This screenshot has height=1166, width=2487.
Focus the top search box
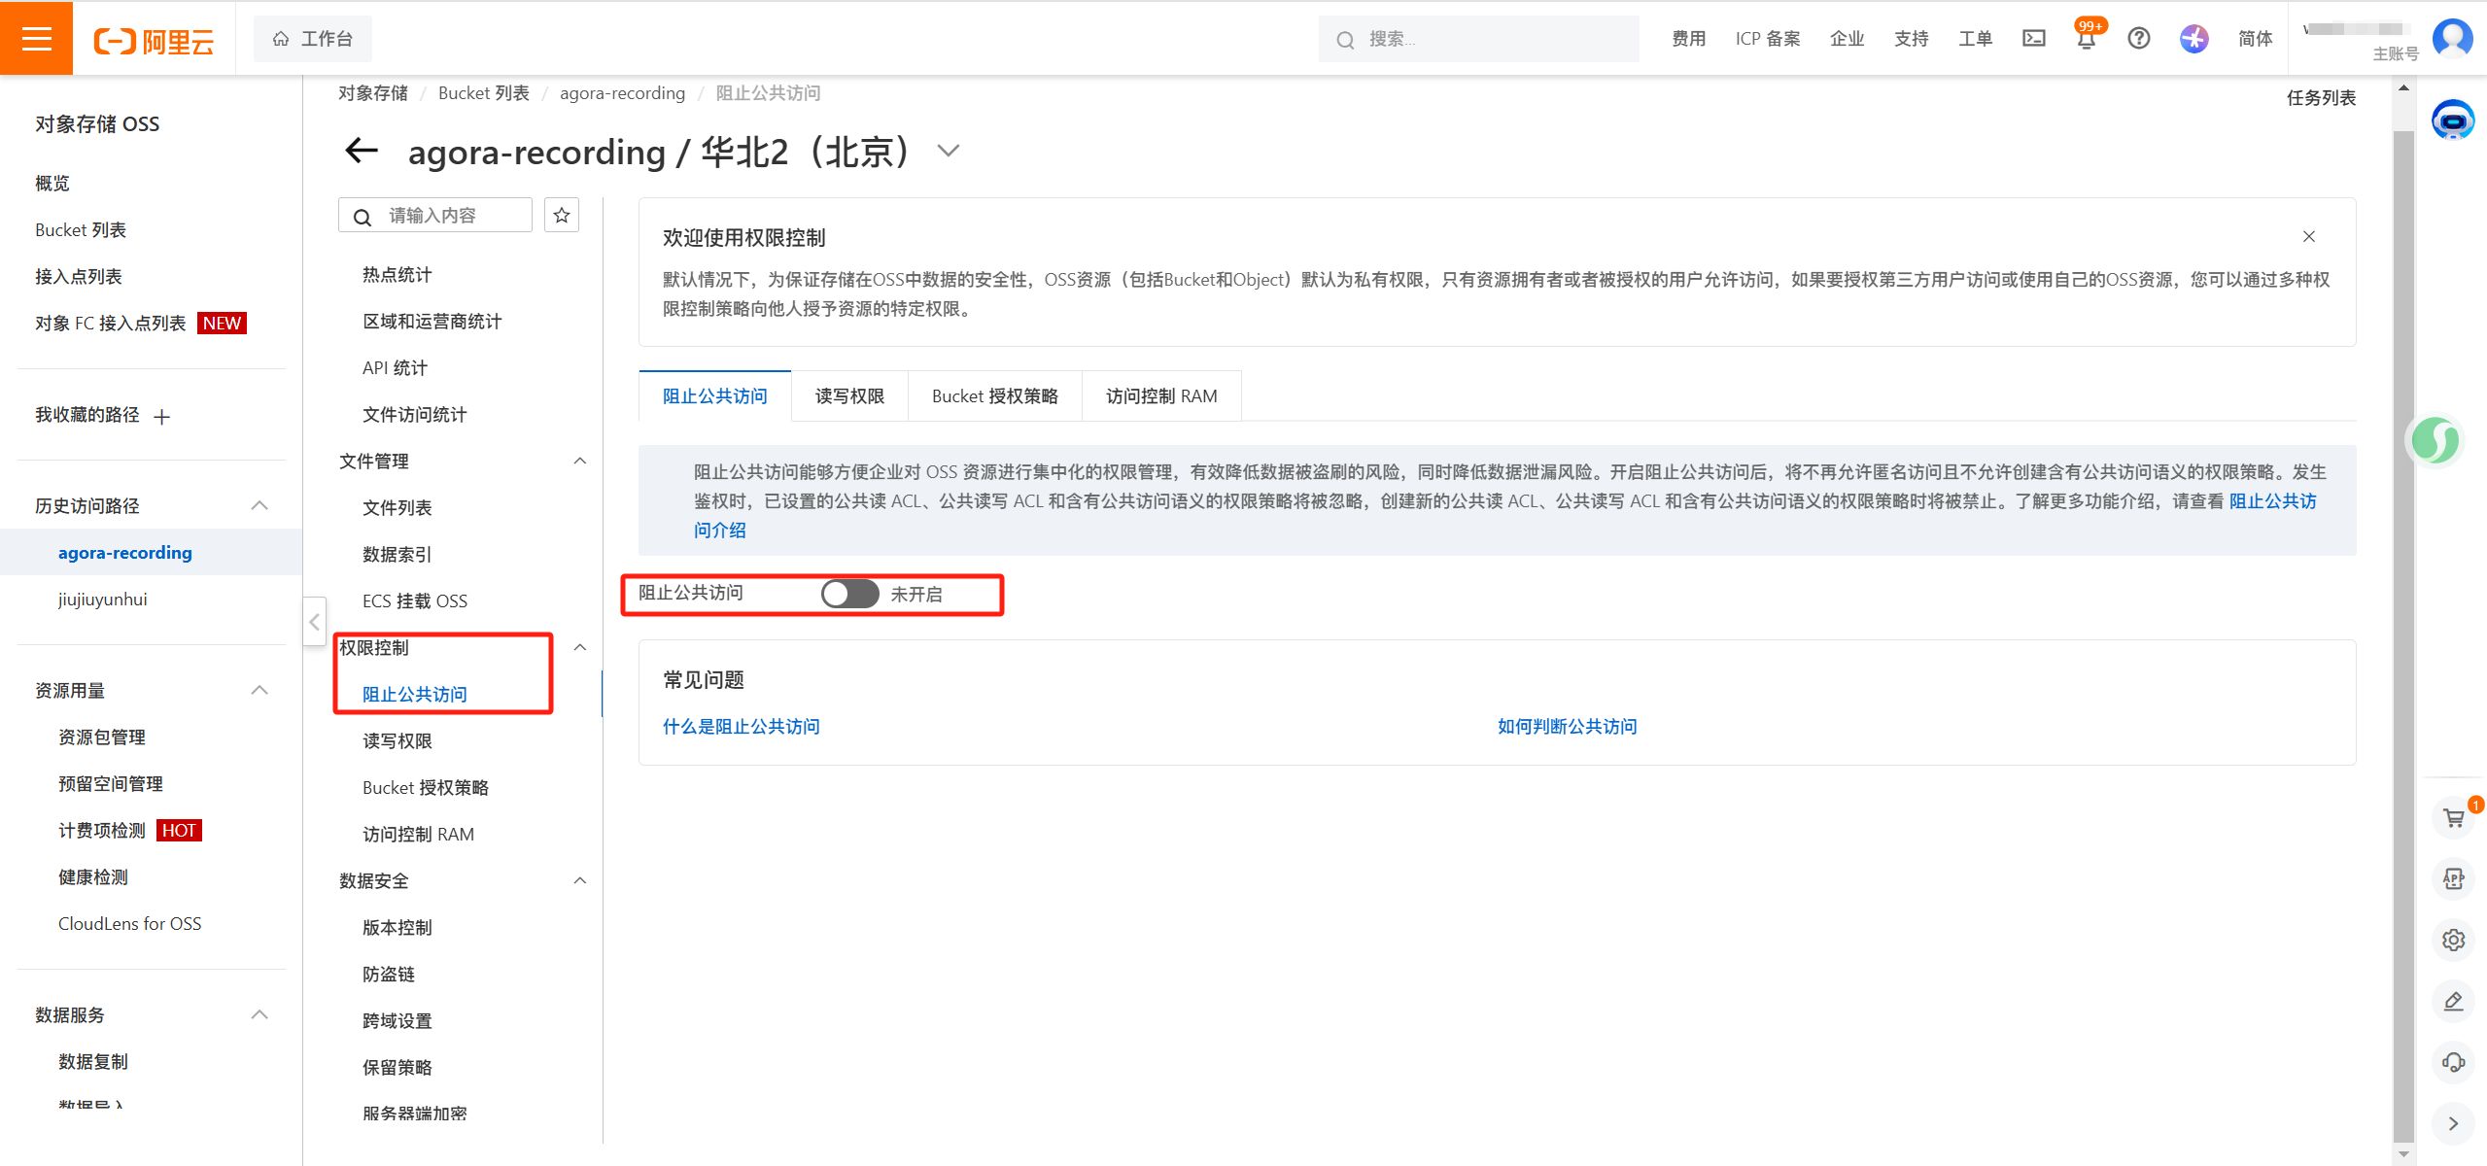pyautogui.click(x=1477, y=39)
